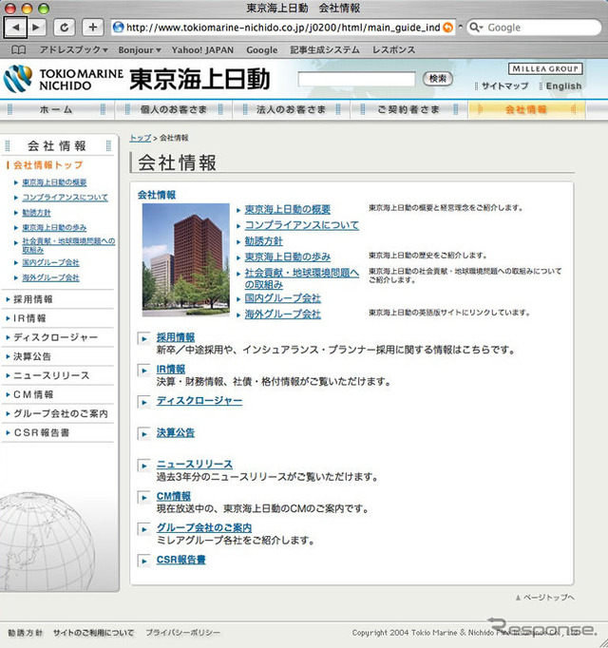Select 会社情報トップ in the left sidebar
Screen dimensions: 608x648
pyautogui.click(x=47, y=165)
